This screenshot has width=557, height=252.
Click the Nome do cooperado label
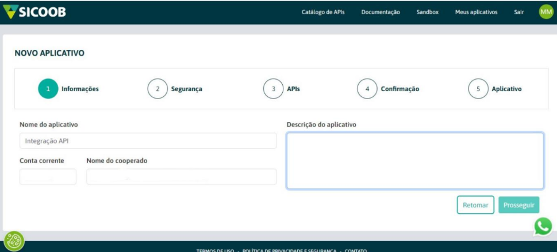[117, 161]
